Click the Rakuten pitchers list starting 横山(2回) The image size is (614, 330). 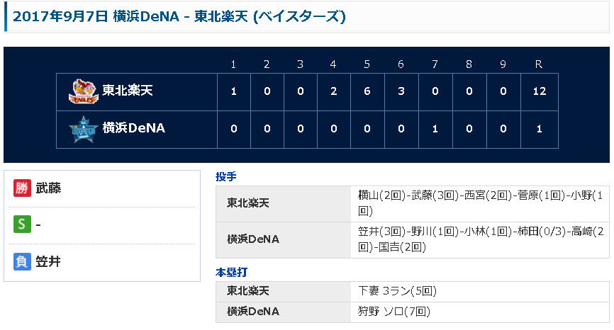click(x=480, y=202)
